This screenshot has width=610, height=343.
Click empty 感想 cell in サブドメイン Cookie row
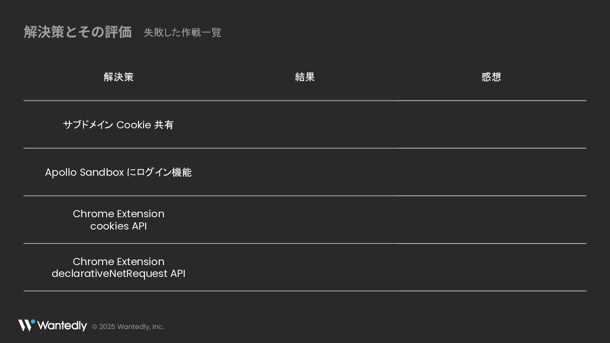click(491, 124)
